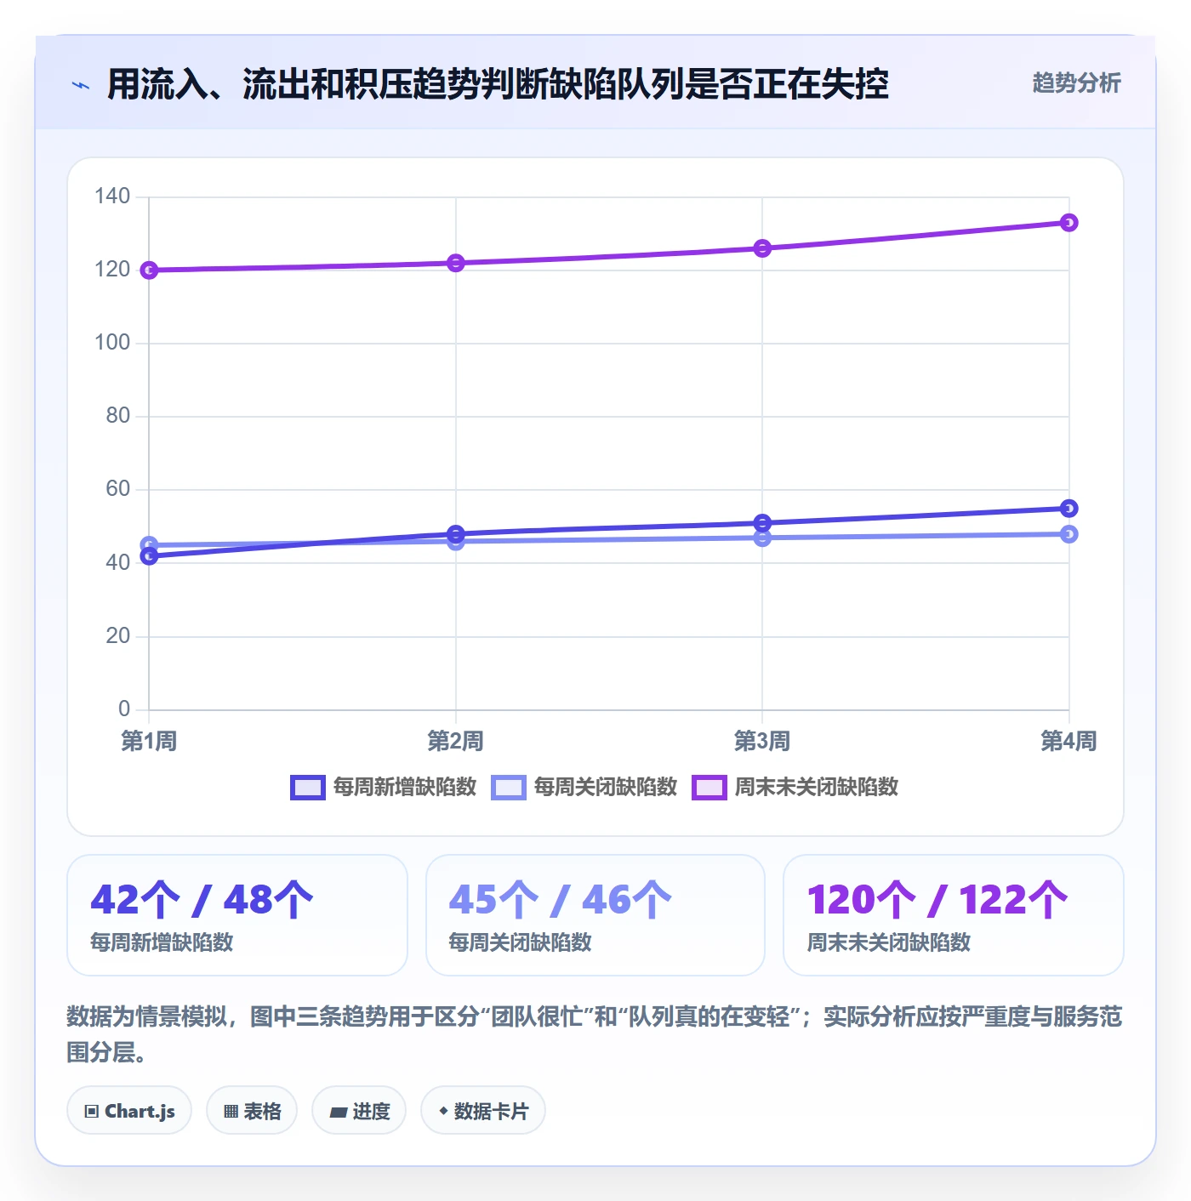Select the 第4周 dark blue new-defects point
This screenshot has width=1191, height=1201.
[x=1069, y=509]
